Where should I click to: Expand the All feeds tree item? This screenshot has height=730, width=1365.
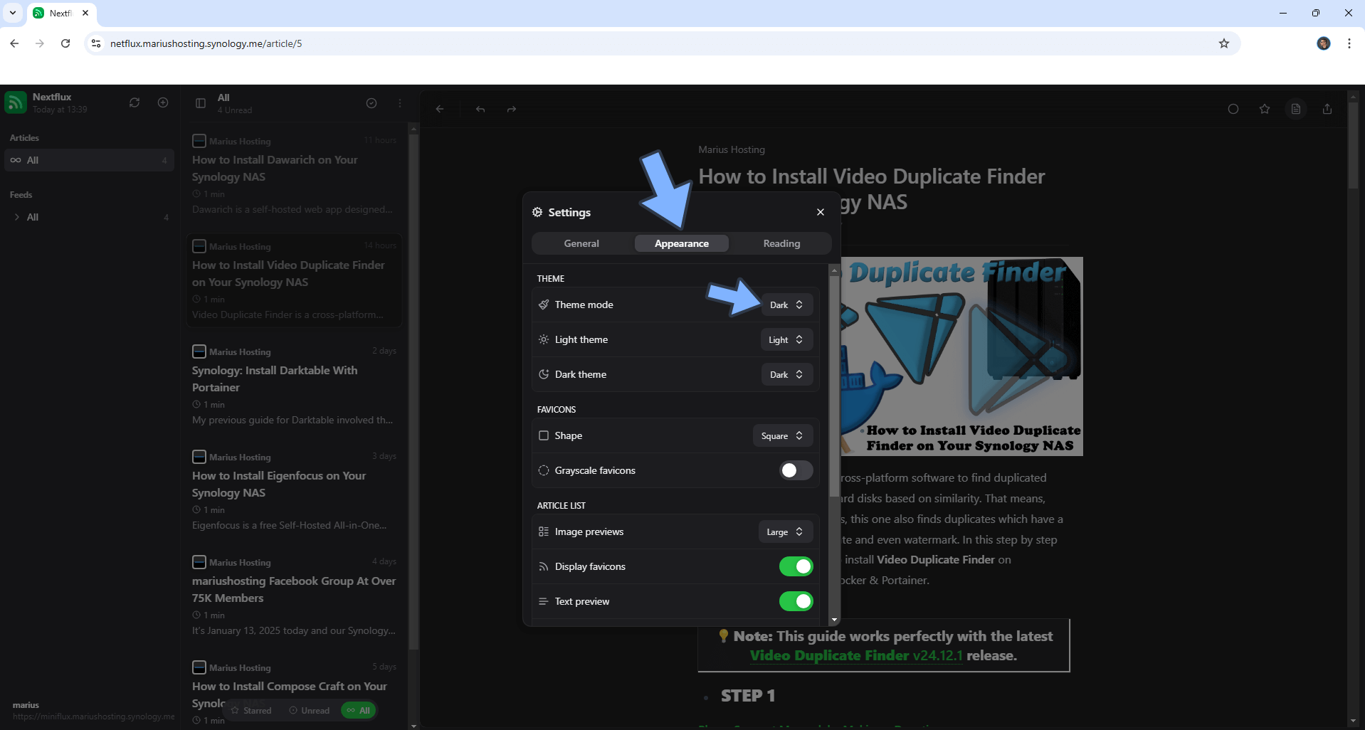pos(17,217)
